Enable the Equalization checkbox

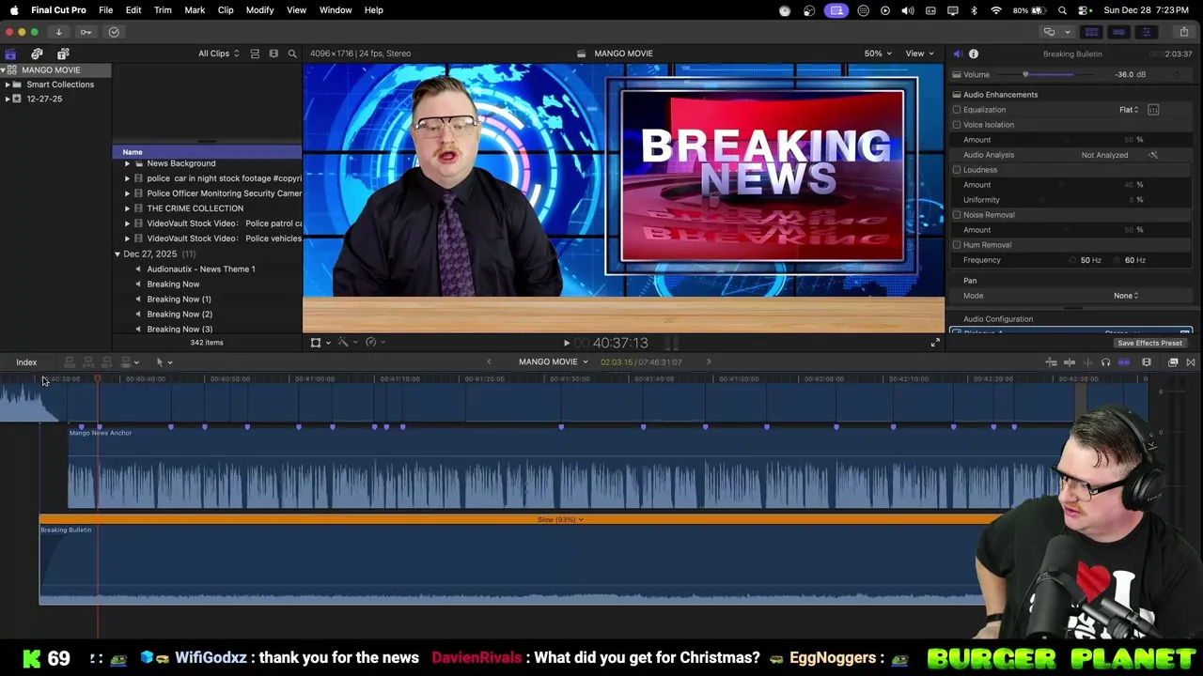[x=957, y=110]
